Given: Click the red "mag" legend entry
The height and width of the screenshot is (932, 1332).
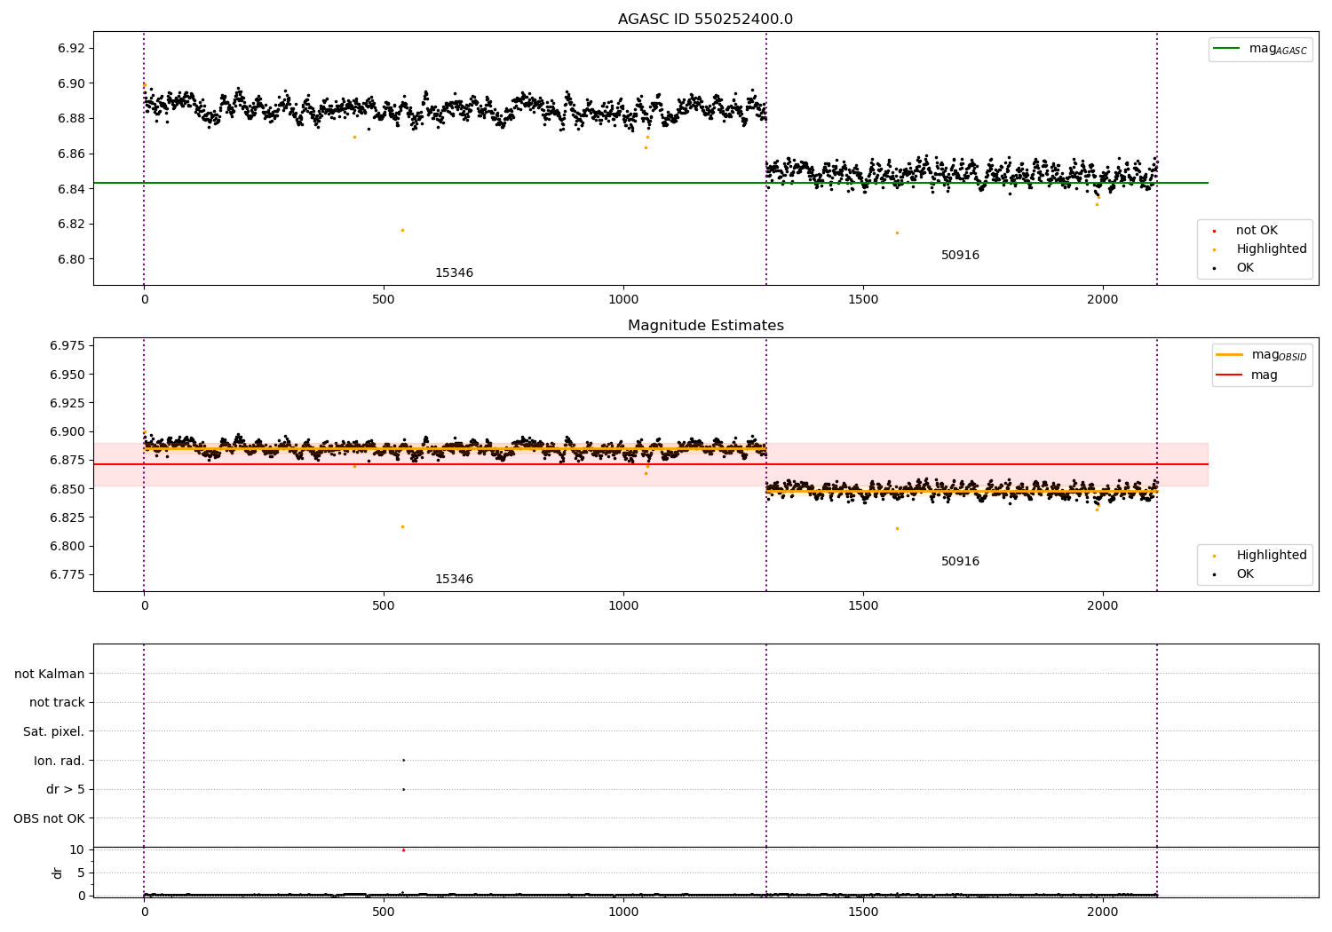Looking at the screenshot, I should (1247, 375).
